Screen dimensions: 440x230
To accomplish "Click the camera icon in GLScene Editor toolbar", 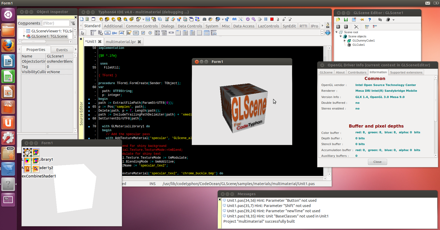I will 380,20.
